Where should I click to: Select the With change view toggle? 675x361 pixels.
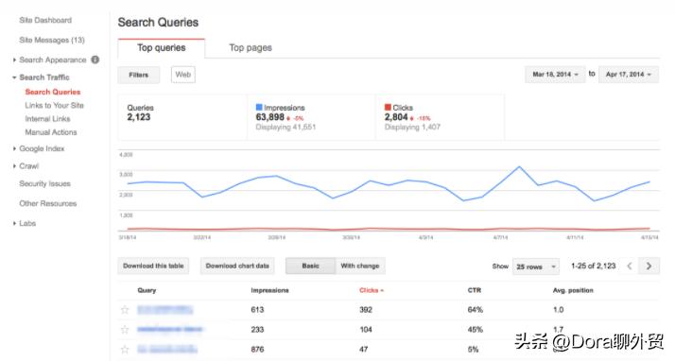coord(360,266)
